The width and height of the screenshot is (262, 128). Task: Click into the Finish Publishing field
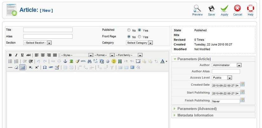pos(226,101)
